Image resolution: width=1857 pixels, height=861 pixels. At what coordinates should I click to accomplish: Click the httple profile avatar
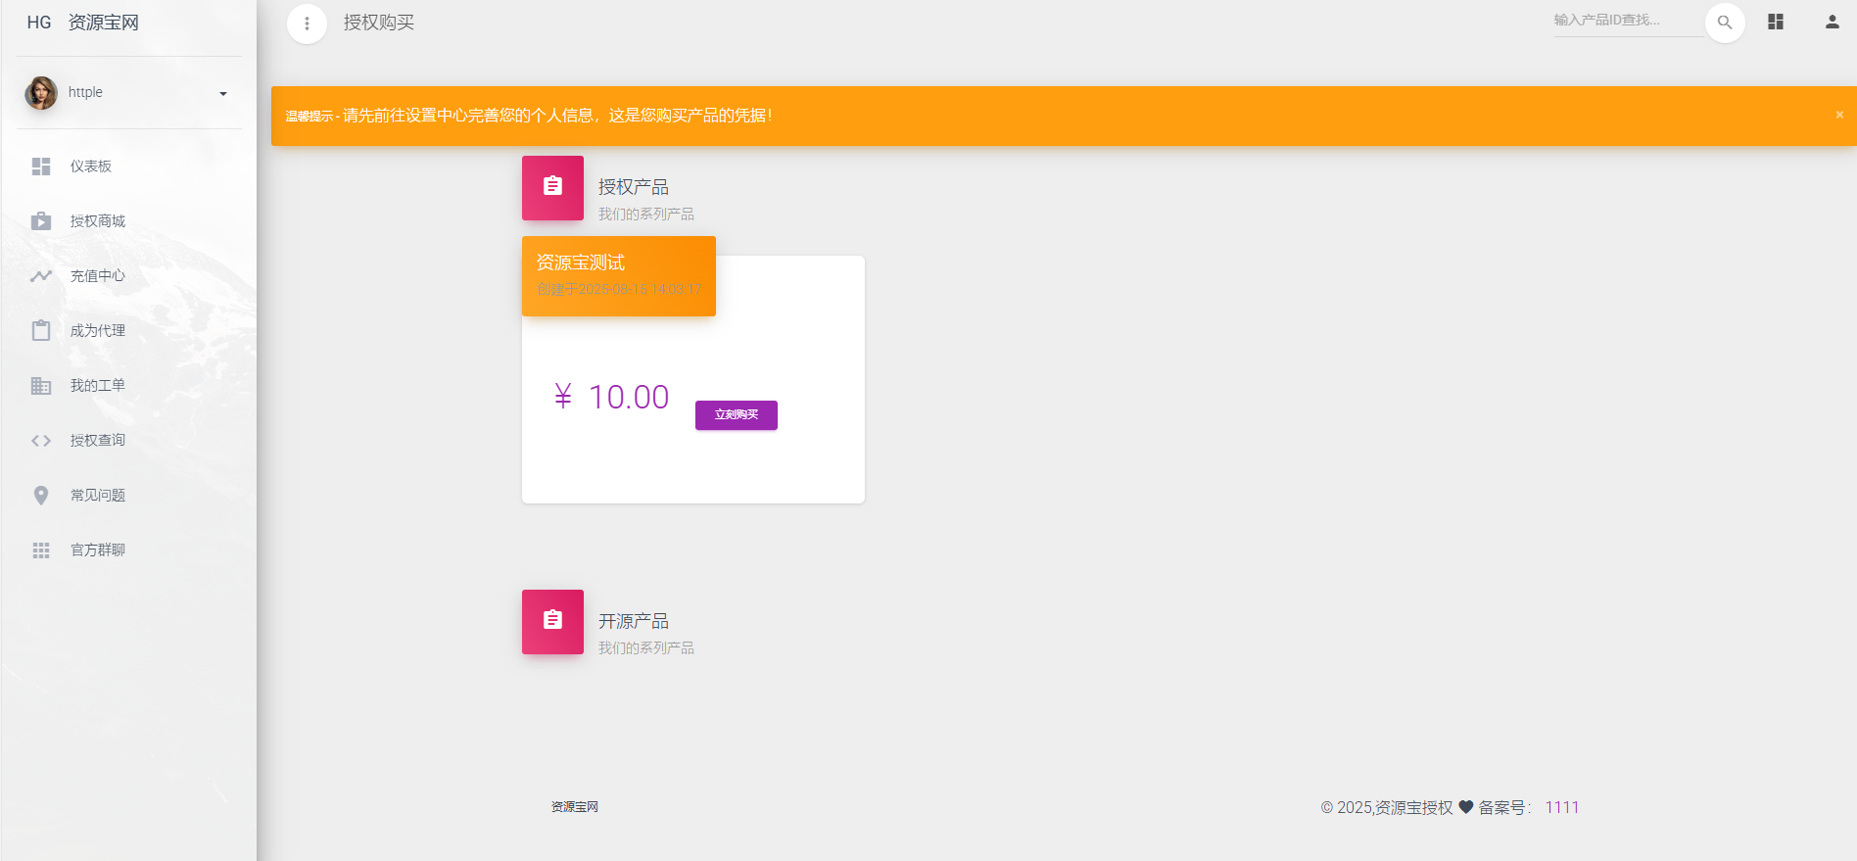pyautogui.click(x=41, y=93)
